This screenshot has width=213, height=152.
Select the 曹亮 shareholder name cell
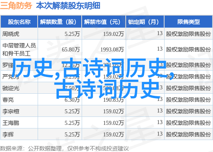8,100
